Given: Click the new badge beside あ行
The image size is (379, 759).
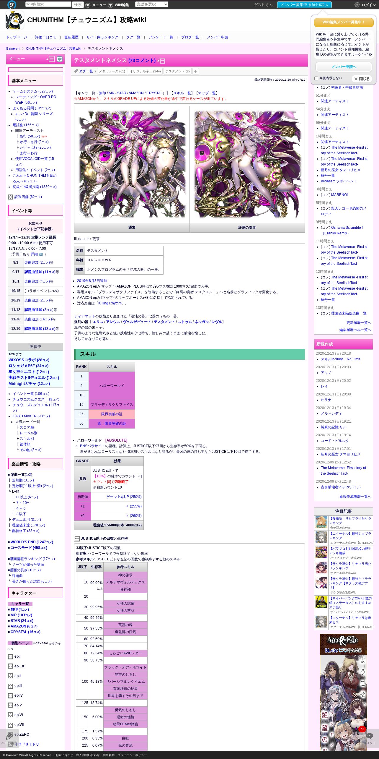Looking at the screenshot, I should pyautogui.click(x=44, y=137).
